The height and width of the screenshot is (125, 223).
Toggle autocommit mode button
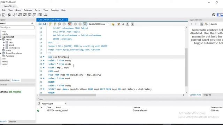coord(85,24)
